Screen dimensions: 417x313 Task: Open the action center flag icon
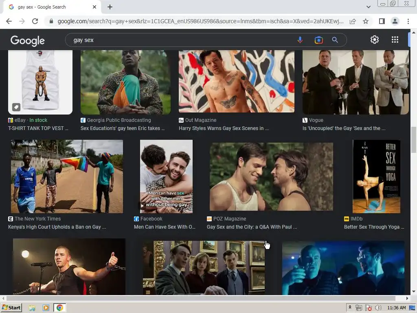pyautogui.click(x=368, y=308)
